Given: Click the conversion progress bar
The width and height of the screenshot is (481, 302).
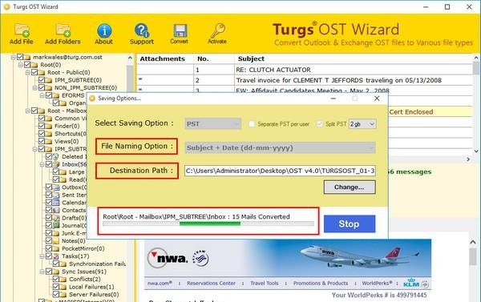Looking at the screenshot, I should (208, 223).
